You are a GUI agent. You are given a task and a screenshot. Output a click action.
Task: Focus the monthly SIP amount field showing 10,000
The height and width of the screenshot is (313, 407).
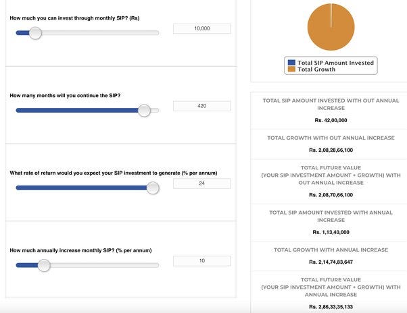click(x=201, y=28)
